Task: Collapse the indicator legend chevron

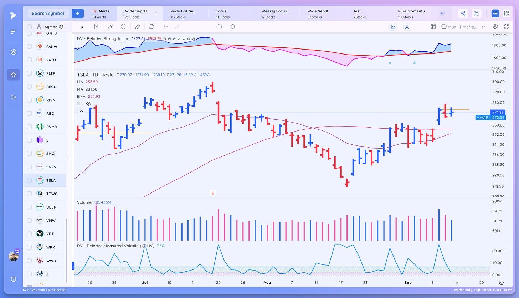Action: click(x=81, y=111)
